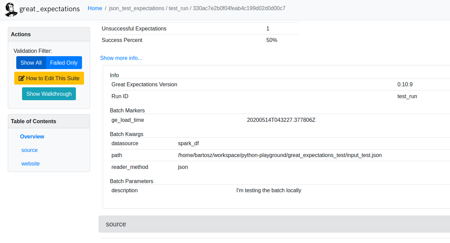The height and width of the screenshot is (243, 450).
Task: Click the description row label
Action: (125, 190)
